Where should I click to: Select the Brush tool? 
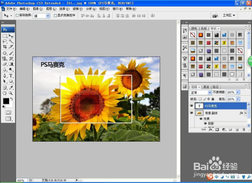click(x=11, y=53)
